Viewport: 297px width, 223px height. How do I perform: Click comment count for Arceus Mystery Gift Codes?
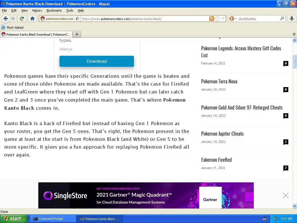[286, 63]
